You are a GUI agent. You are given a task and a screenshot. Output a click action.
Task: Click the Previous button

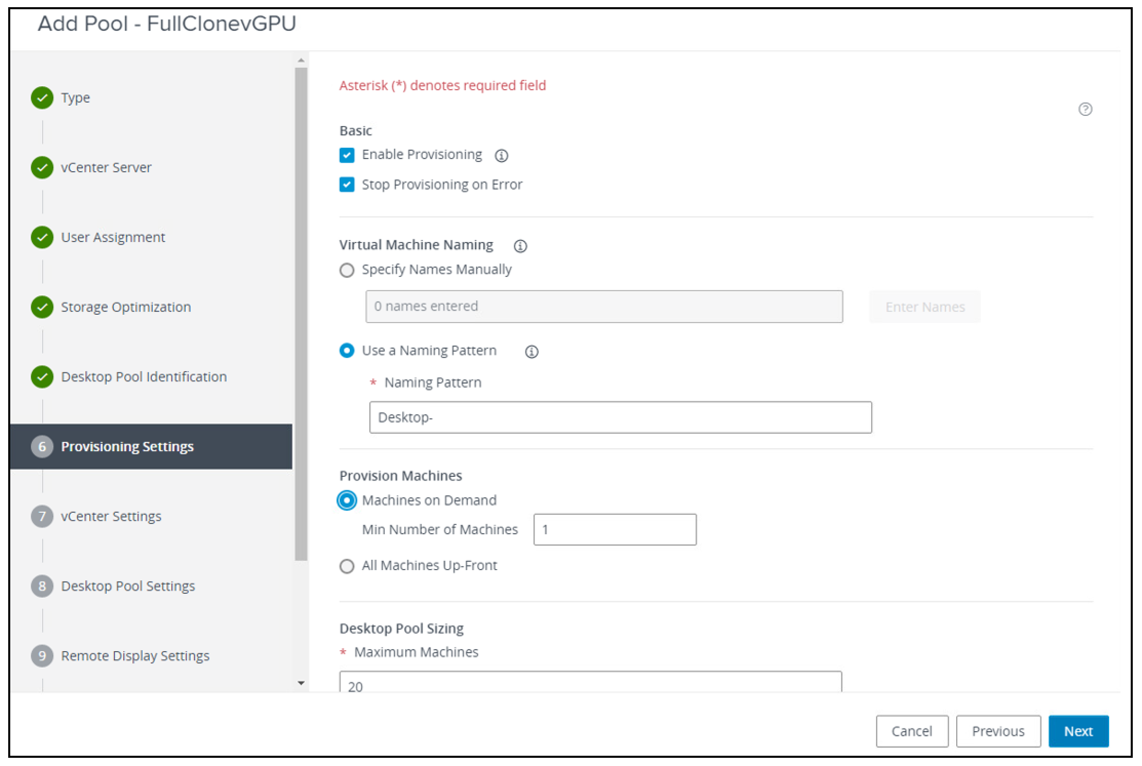[x=998, y=731]
